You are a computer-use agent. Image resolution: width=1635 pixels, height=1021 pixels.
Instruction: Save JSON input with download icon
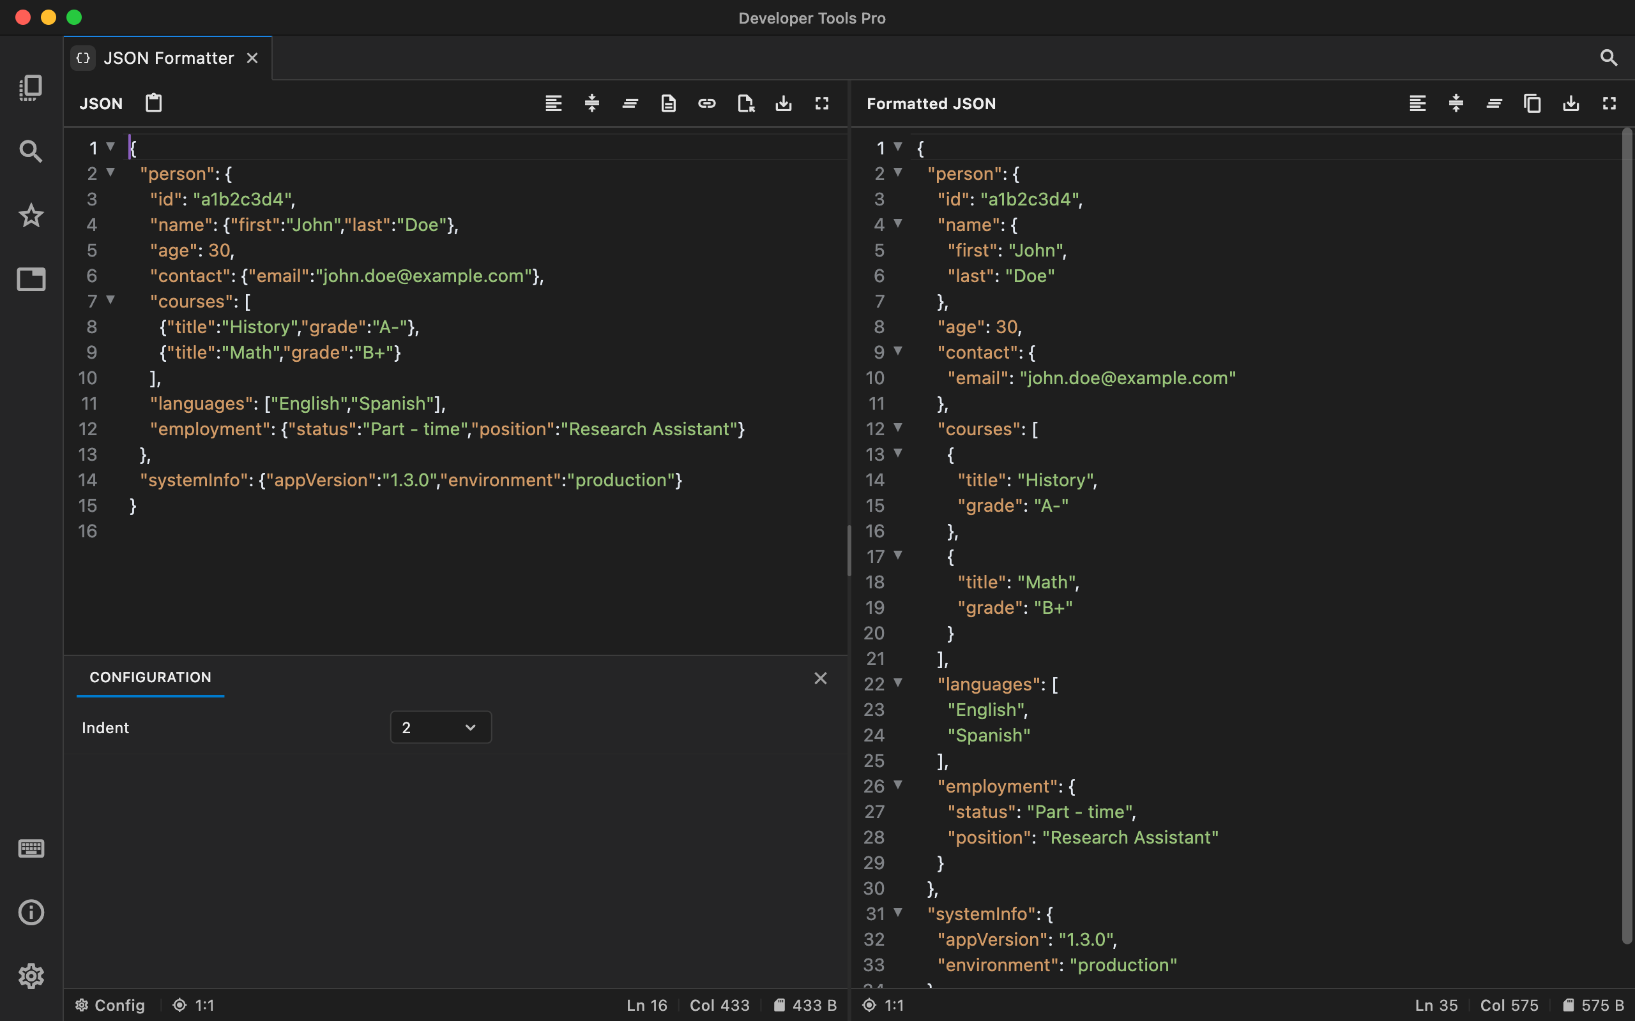coord(784,103)
